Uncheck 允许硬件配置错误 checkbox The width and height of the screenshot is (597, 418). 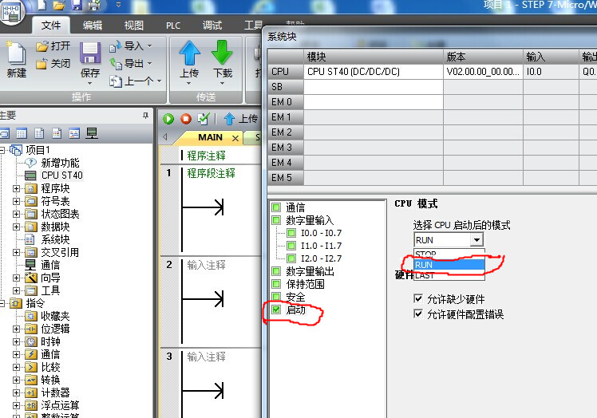(418, 313)
